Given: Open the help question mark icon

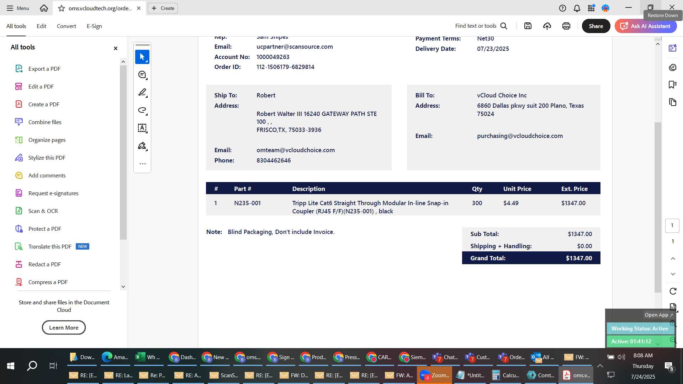Looking at the screenshot, I should click(562, 8).
